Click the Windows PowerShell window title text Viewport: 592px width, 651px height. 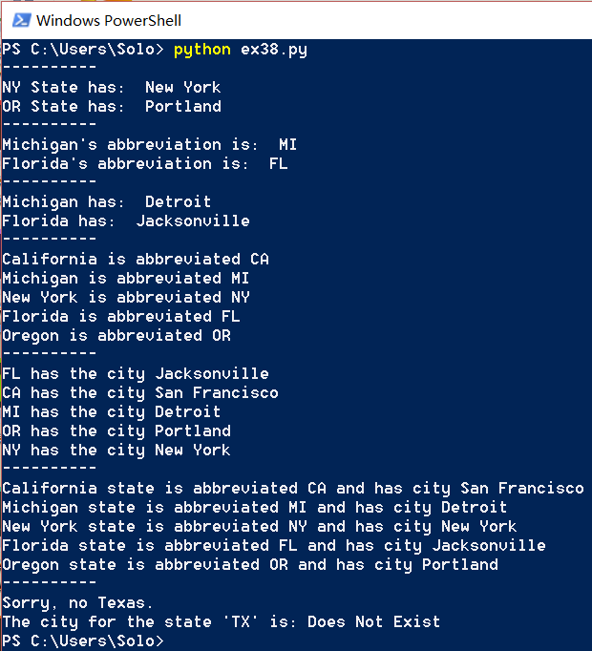pos(109,21)
